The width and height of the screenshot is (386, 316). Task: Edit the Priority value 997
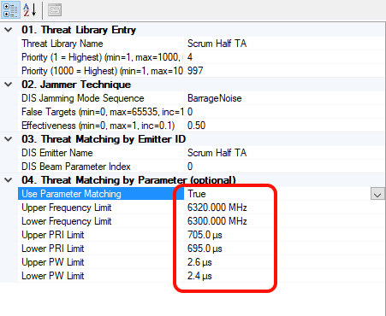pyautogui.click(x=195, y=71)
